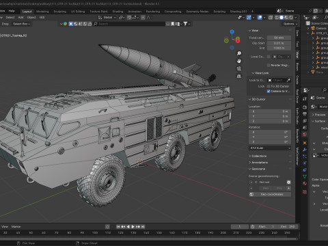The height and width of the screenshot is (246, 328).
Task: Switch to Texture Paint workspace tab
Action: tap(98, 12)
